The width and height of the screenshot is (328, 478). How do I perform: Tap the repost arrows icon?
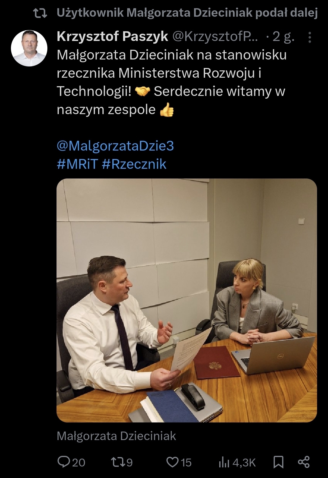pyautogui.click(x=118, y=462)
